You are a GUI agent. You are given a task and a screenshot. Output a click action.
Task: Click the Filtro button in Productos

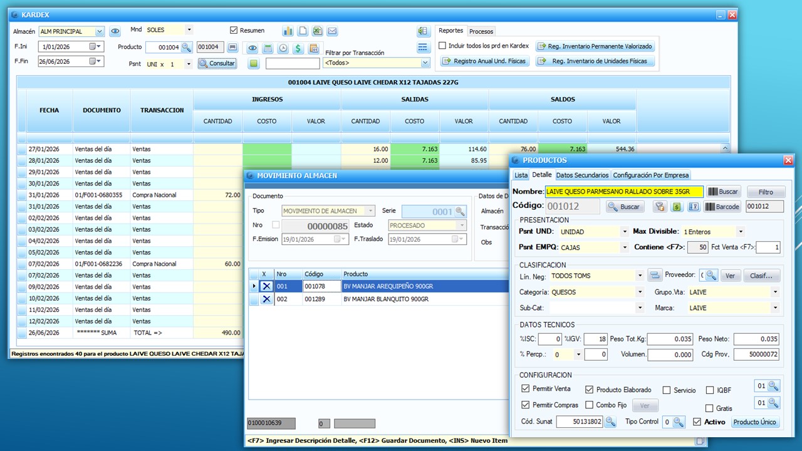click(766, 192)
